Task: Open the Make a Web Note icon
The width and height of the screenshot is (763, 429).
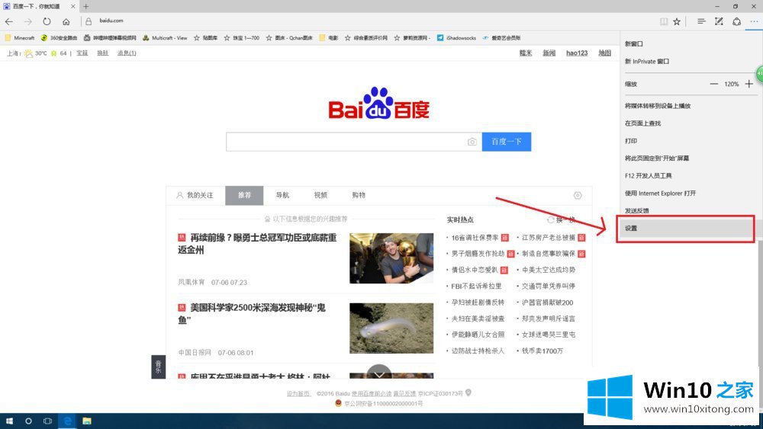Action: click(x=719, y=21)
